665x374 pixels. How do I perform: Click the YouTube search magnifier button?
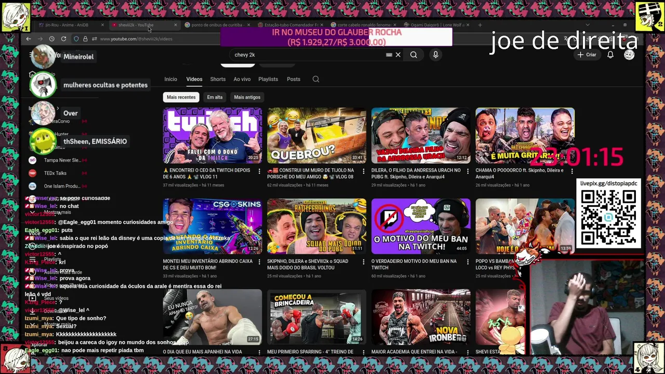tap(414, 55)
